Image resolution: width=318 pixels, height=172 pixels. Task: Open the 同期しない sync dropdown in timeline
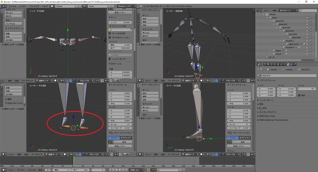click(x=137, y=170)
